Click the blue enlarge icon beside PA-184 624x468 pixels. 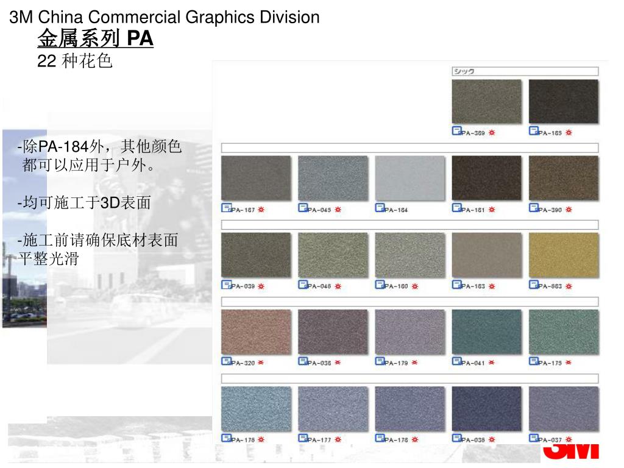[380, 208]
